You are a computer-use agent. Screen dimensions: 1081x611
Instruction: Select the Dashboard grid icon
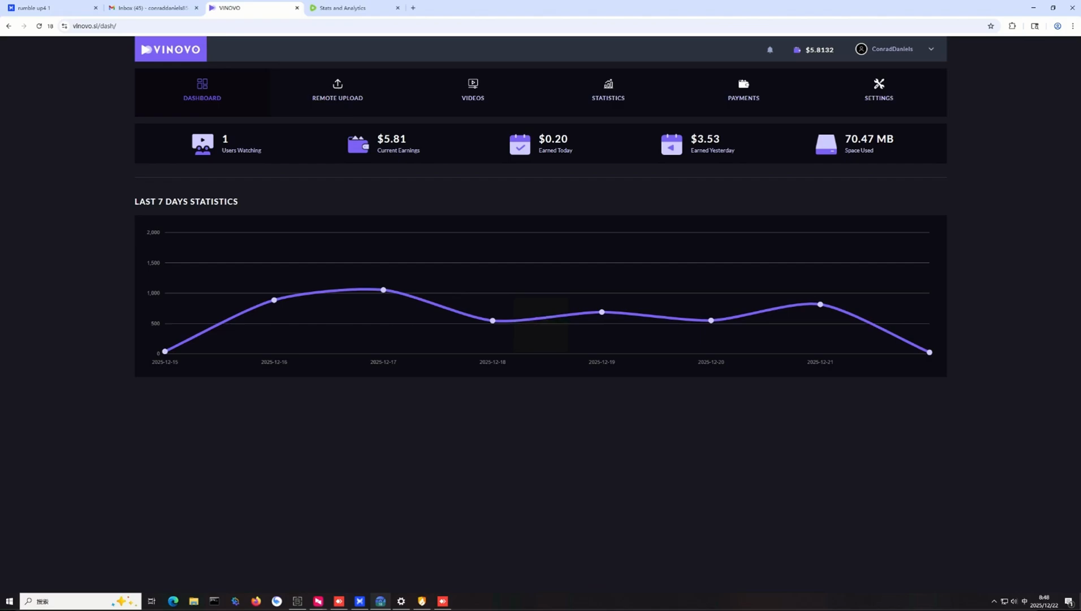tap(202, 84)
